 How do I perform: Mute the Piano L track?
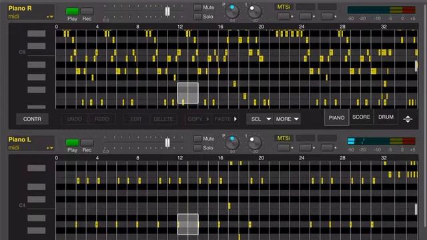[x=197, y=139]
